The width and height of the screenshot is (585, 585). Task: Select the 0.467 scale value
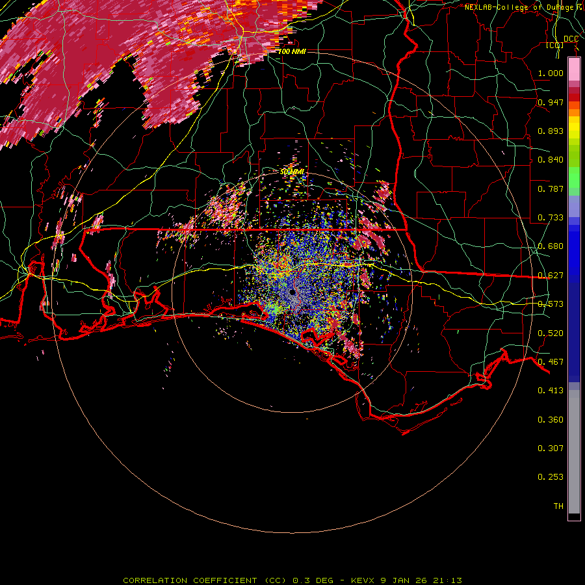tap(551, 362)
